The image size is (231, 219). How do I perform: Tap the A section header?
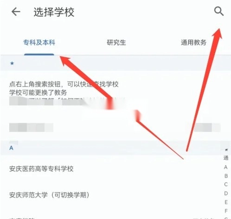(11, 148)
